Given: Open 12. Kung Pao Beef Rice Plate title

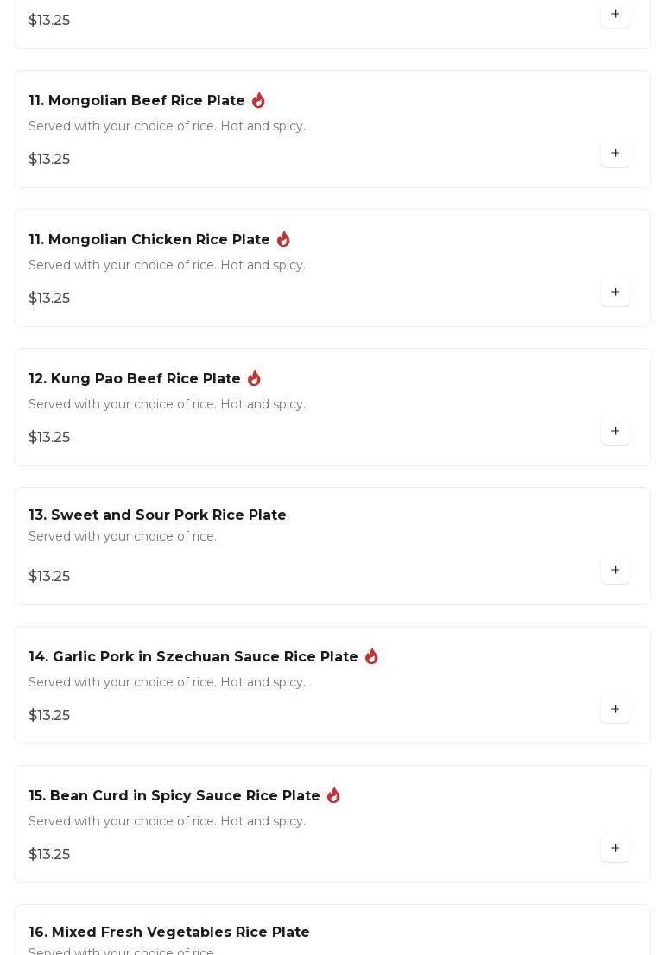Looking at the screenshot, I should coord(135,378).
